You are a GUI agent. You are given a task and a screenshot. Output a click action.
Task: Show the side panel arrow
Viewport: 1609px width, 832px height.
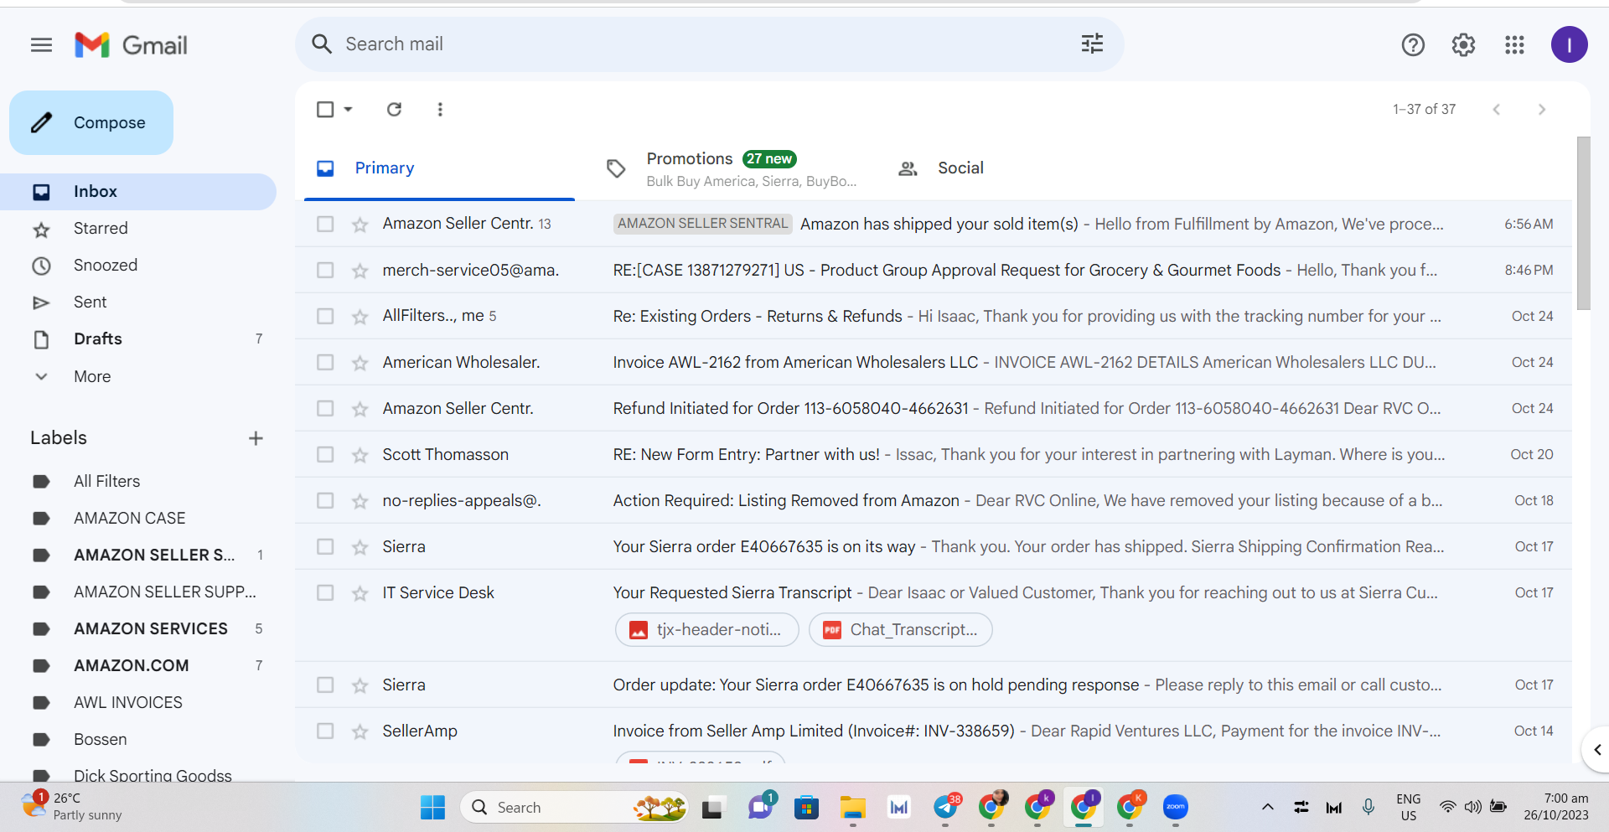coord(1596,750)
